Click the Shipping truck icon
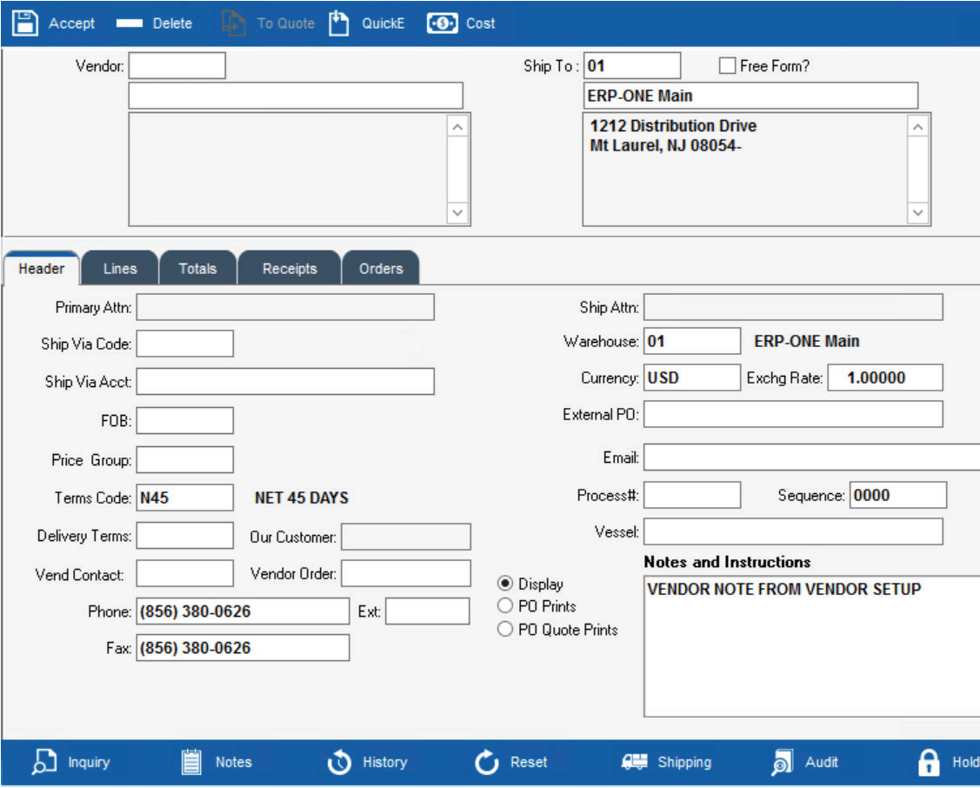980x788 pixels. [x=634, y=762]
